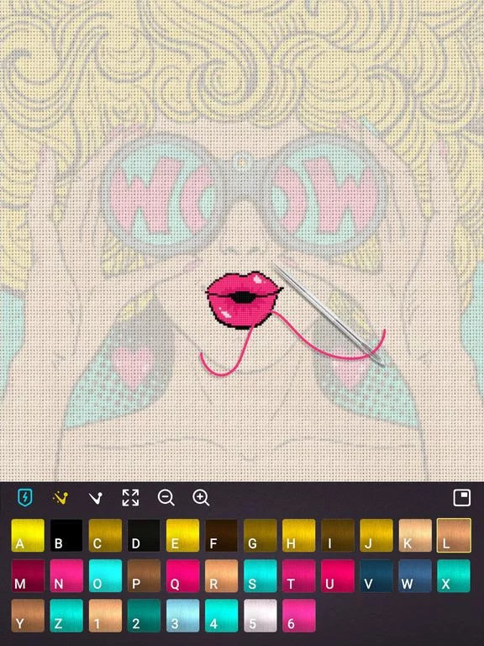484x646 pixels.
Task: Activate the sparkle magic wand tool
Action: pyautogui.click(x=60, y=498)
